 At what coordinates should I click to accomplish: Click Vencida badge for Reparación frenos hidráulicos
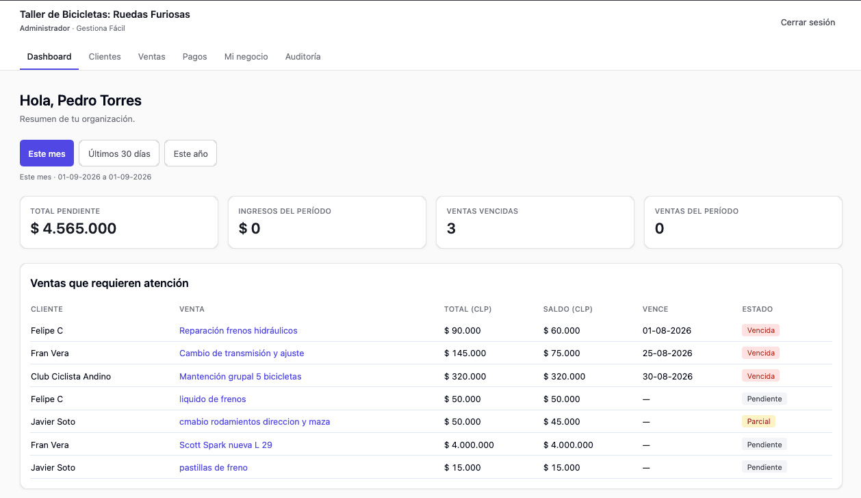(761, 331)
